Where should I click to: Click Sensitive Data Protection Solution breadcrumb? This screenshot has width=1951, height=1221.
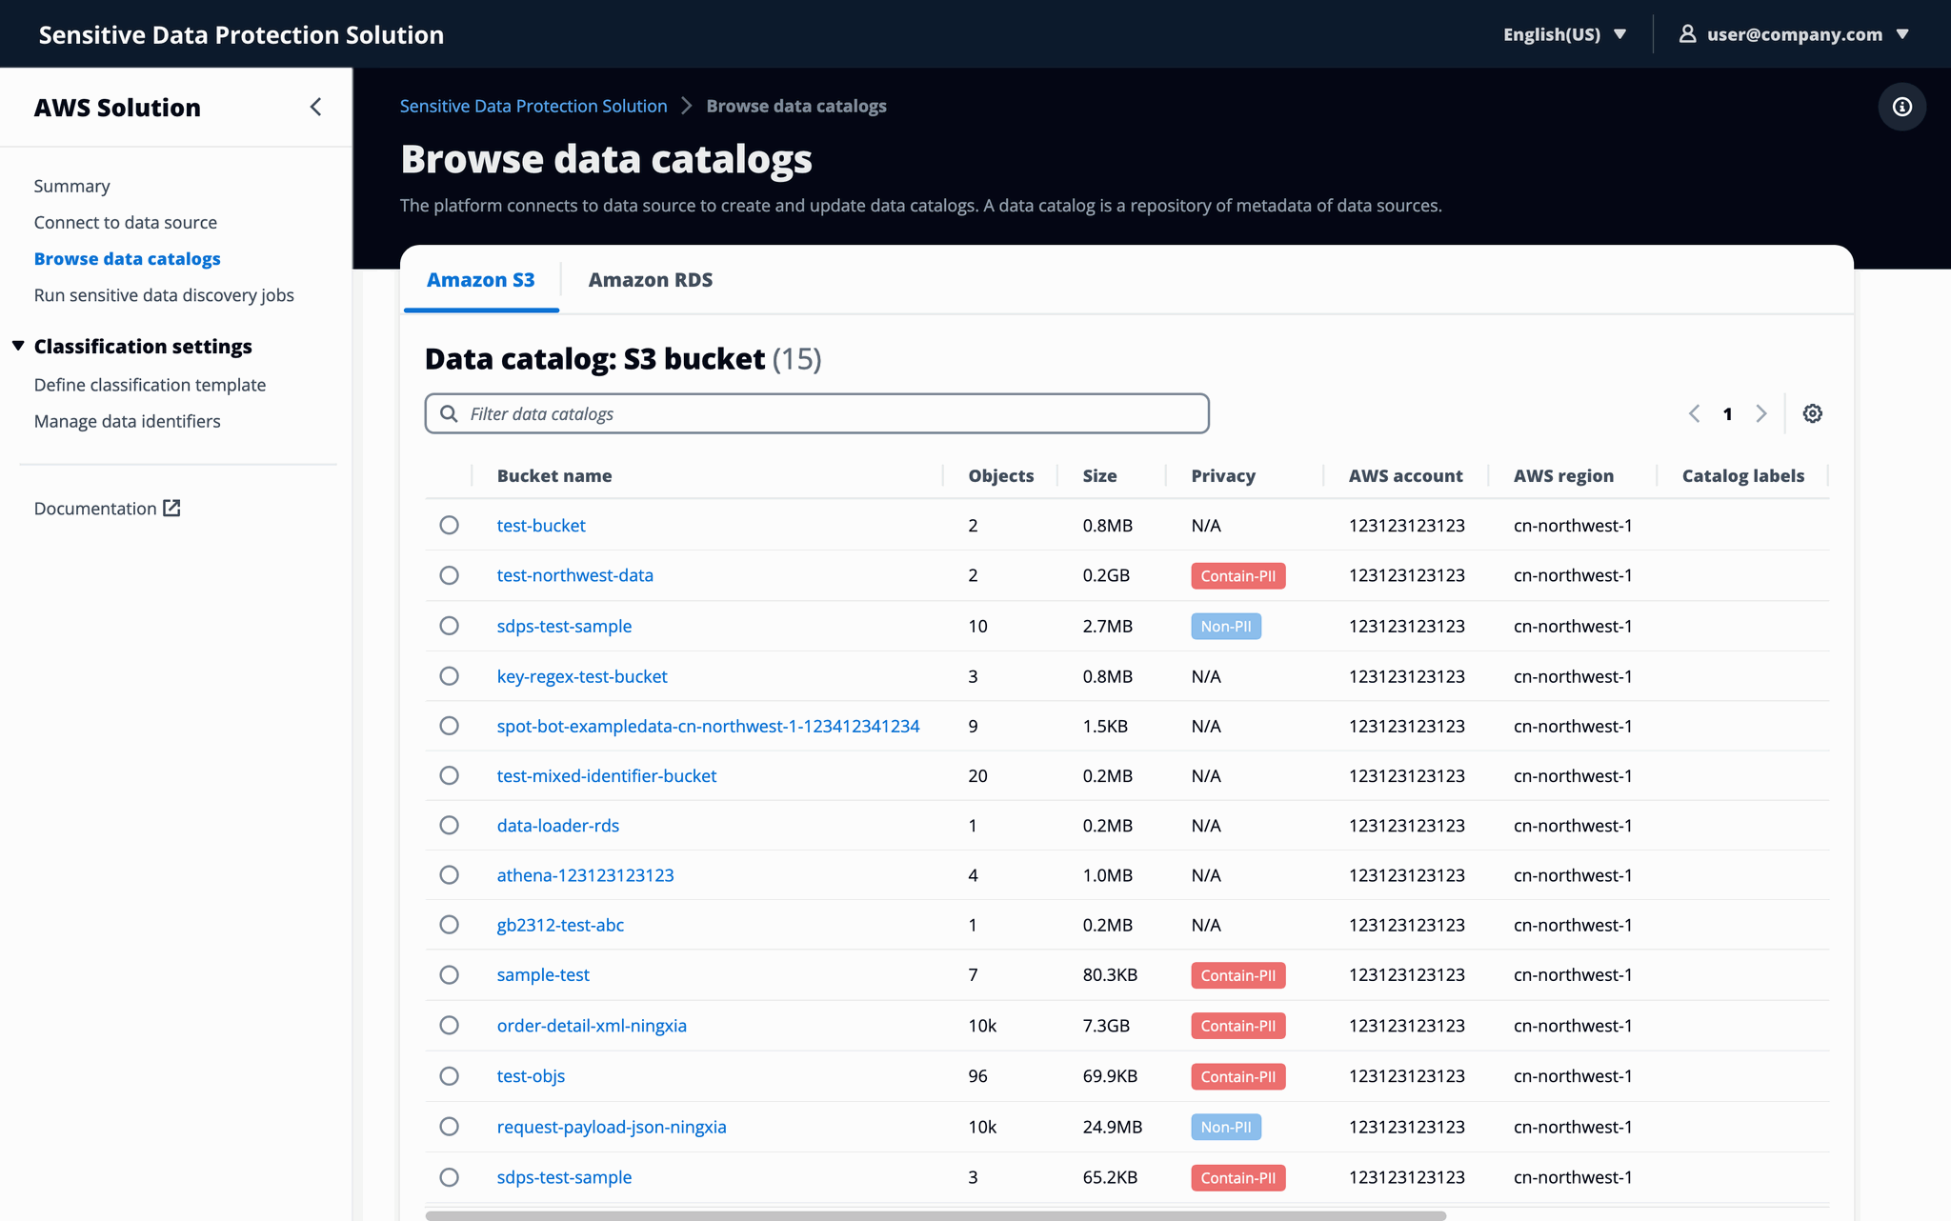[x=533, y=106]
